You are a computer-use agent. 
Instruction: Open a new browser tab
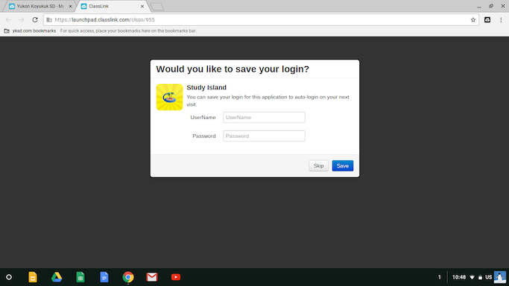point(157,7)
